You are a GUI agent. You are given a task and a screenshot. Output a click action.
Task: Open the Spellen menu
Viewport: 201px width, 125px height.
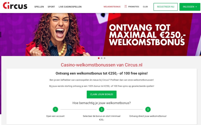39,7
